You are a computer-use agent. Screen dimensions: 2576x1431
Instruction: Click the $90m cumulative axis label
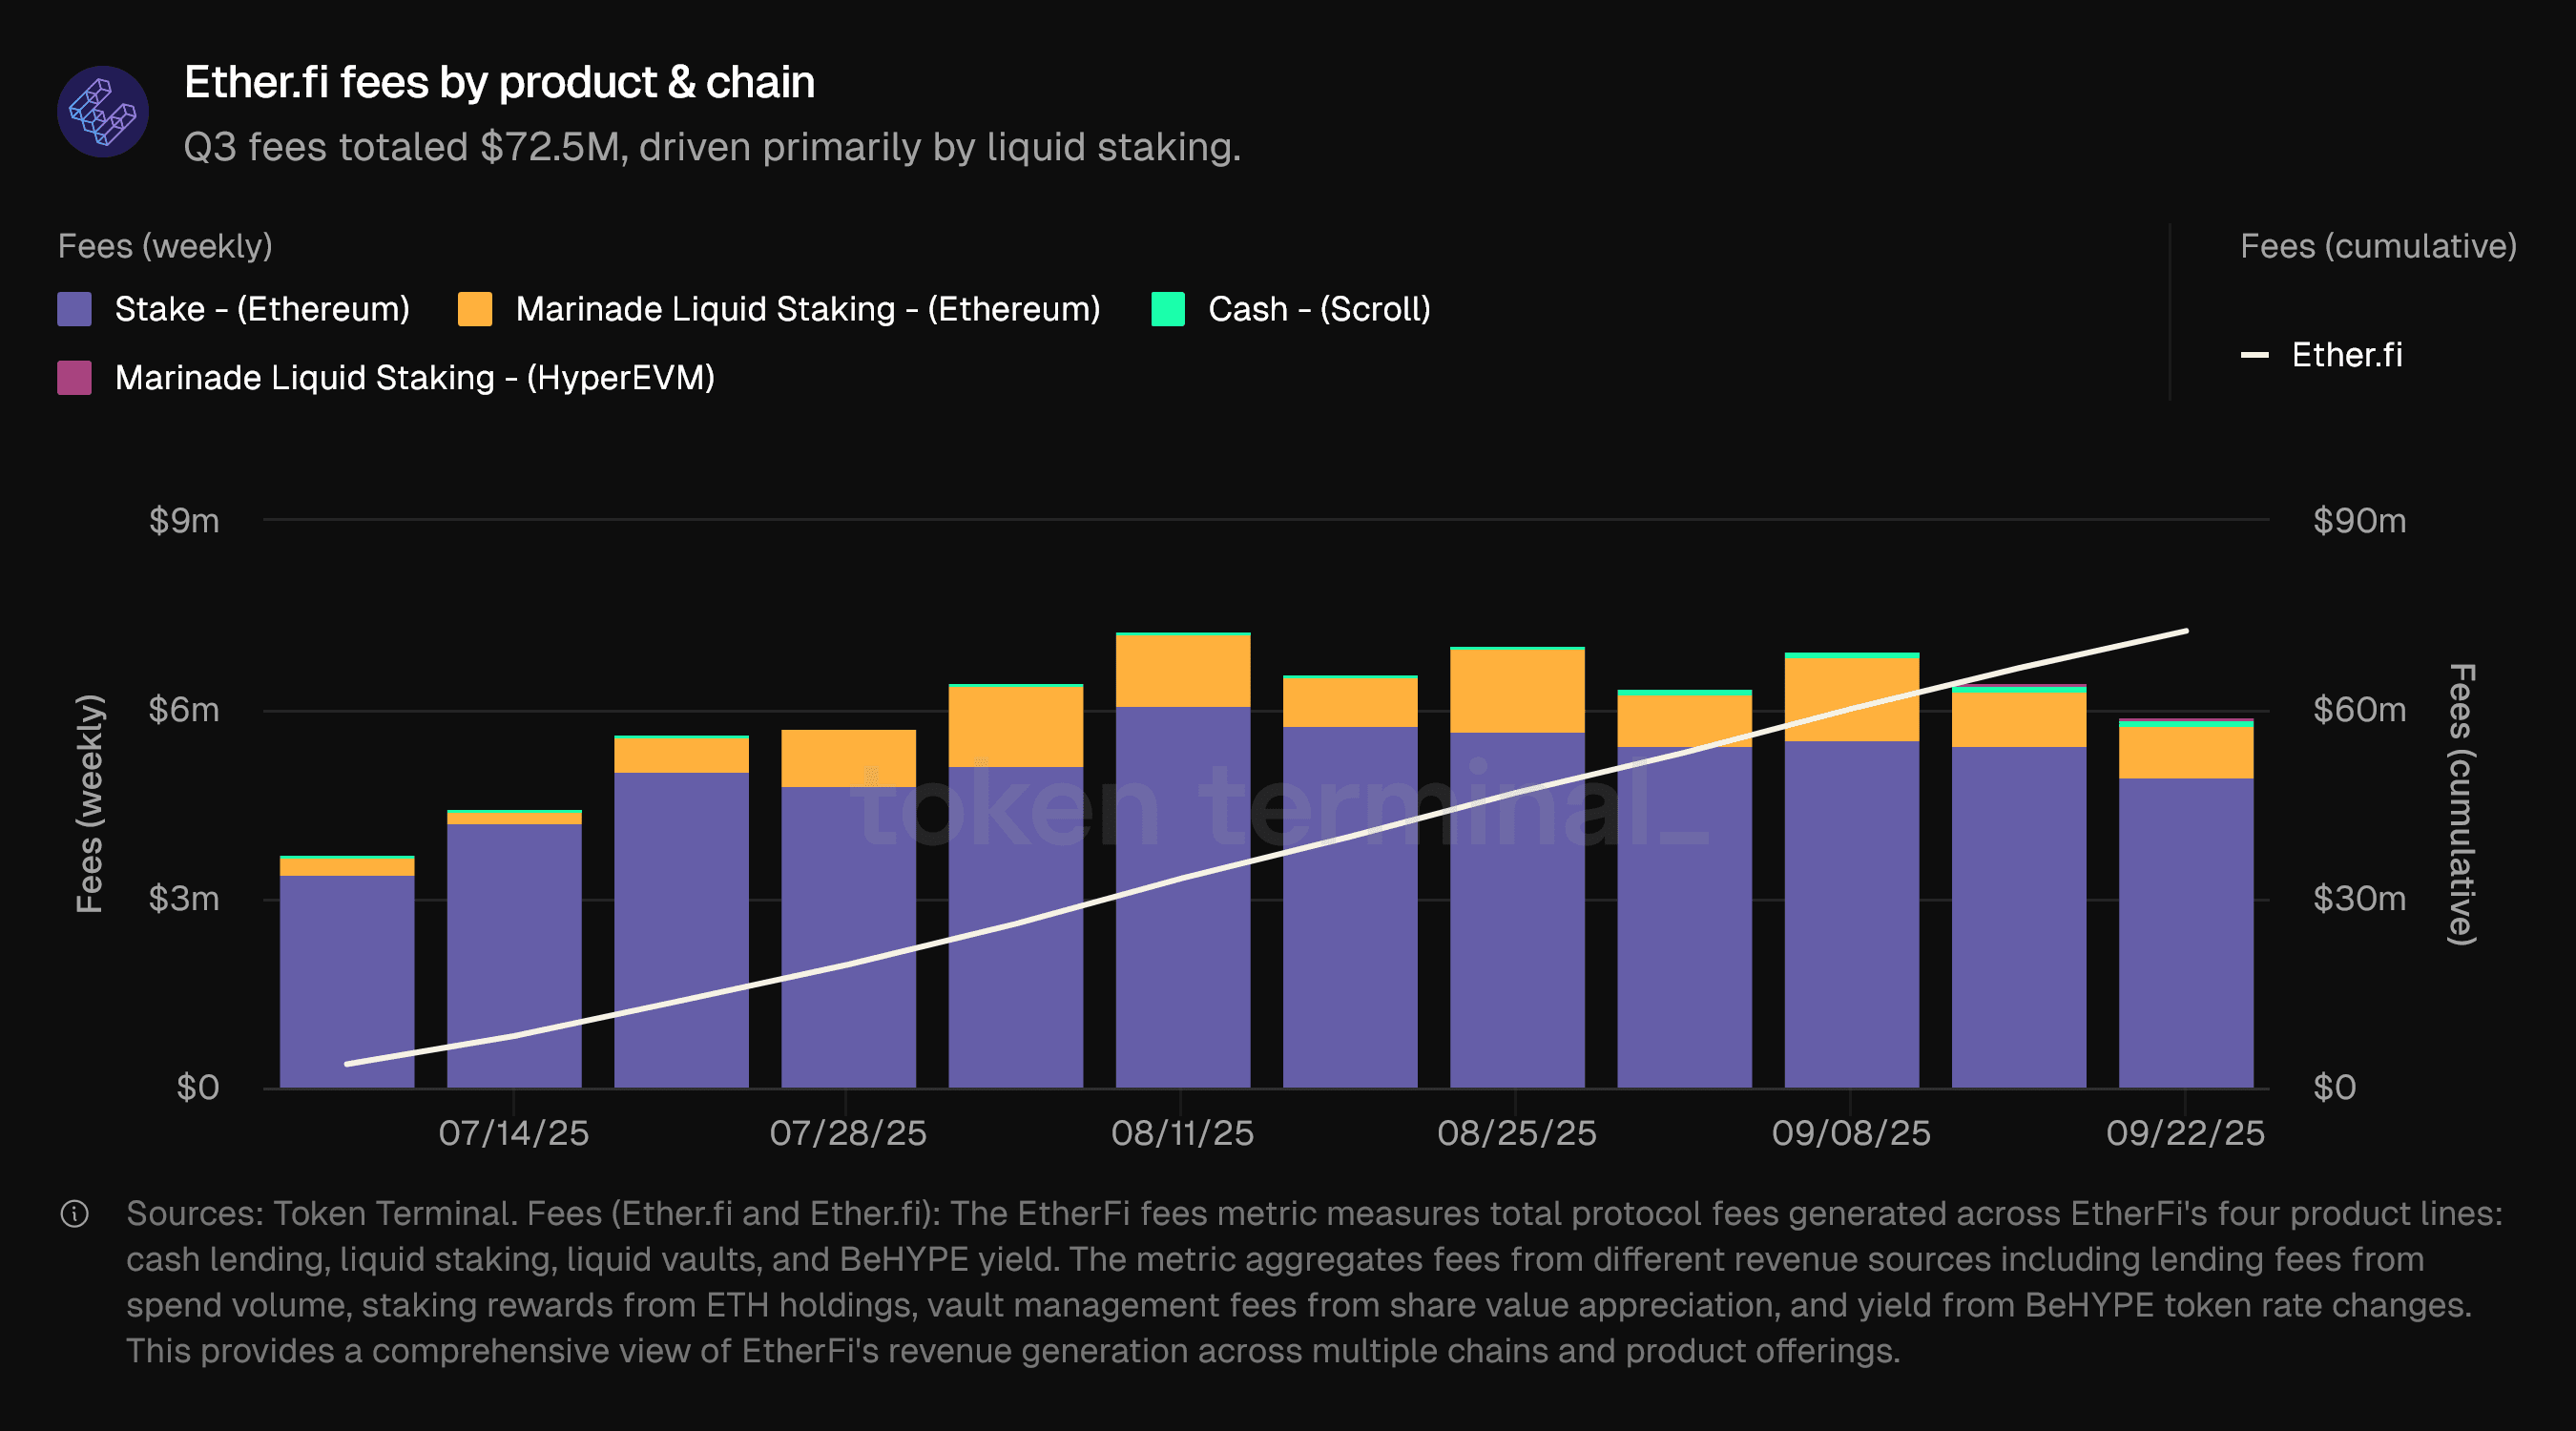coord(2359,521)
